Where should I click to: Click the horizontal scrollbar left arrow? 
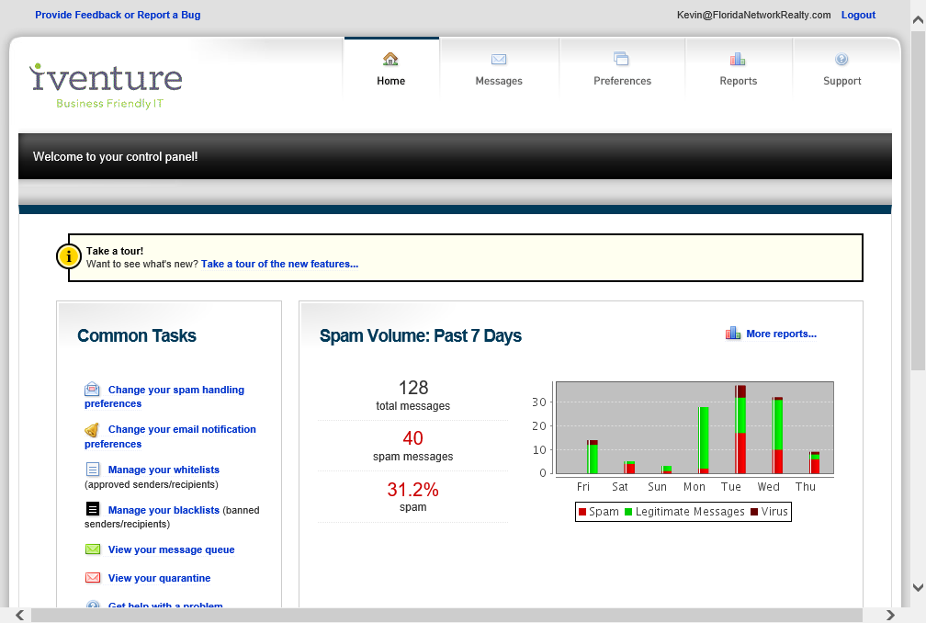pos(20,616)
